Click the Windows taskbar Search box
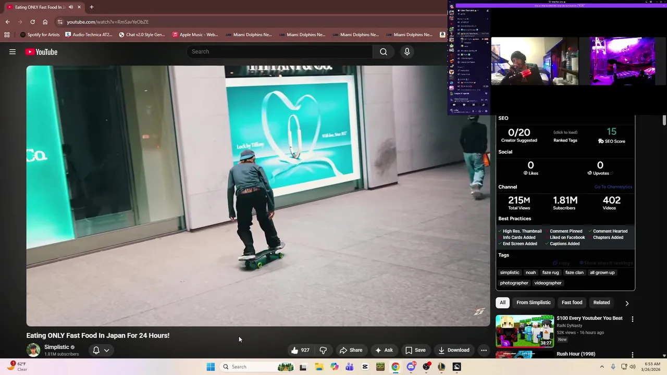The height and width of the screenshot is (375, 667). pos(256,367)
